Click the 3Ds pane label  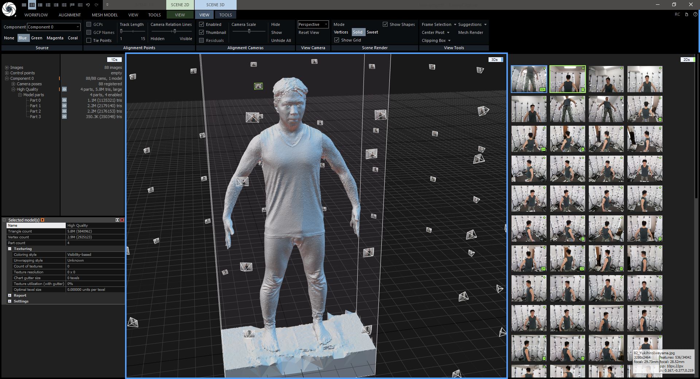[x=495, y=59]
